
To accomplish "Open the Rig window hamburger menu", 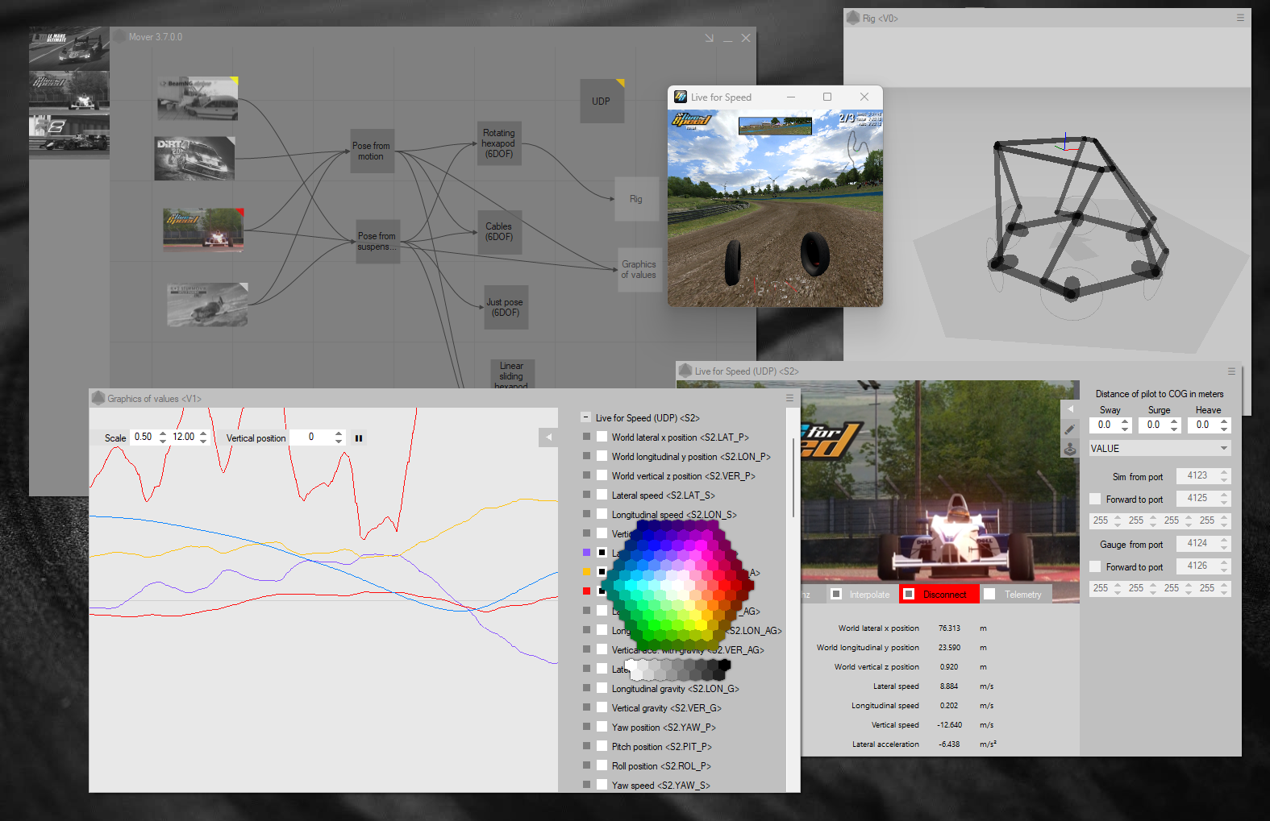I will click(x=1240, y=18).
